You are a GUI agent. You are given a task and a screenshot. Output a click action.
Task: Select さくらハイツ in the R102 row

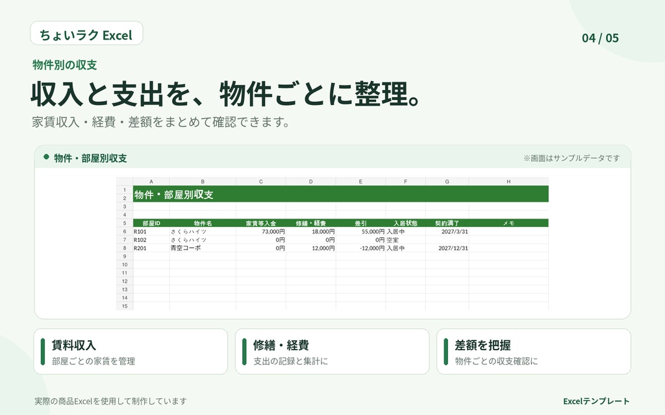[203, 240]
